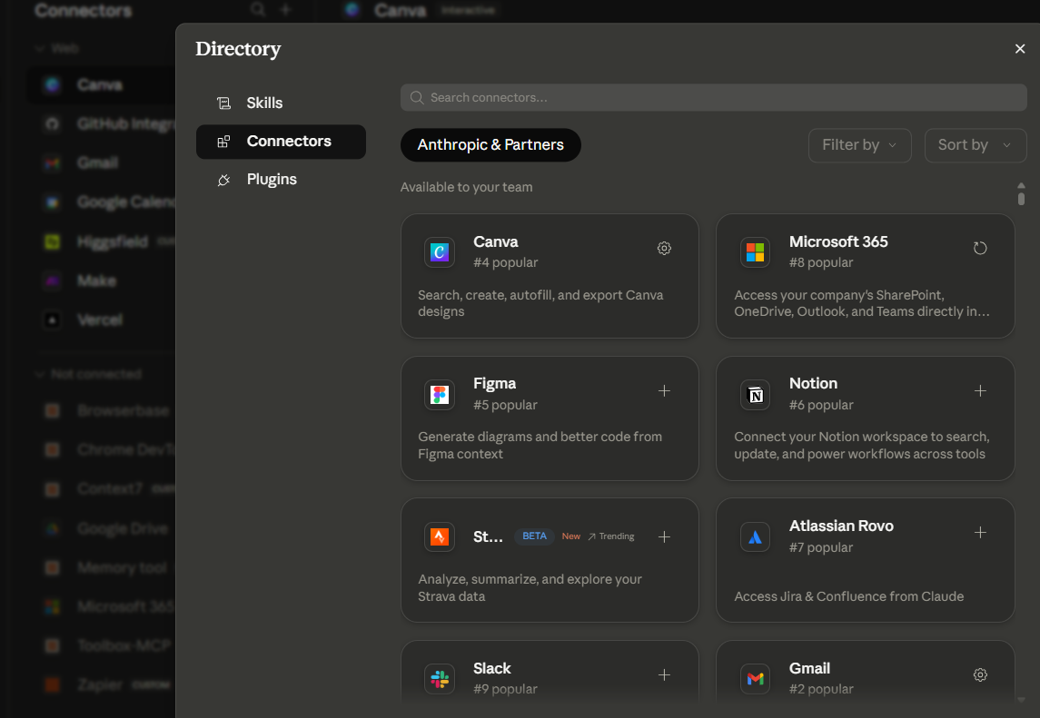Click the scrollbar down arrow in connector list
The height and width of the screenshot is (718, 1040).
(1022, 700)
